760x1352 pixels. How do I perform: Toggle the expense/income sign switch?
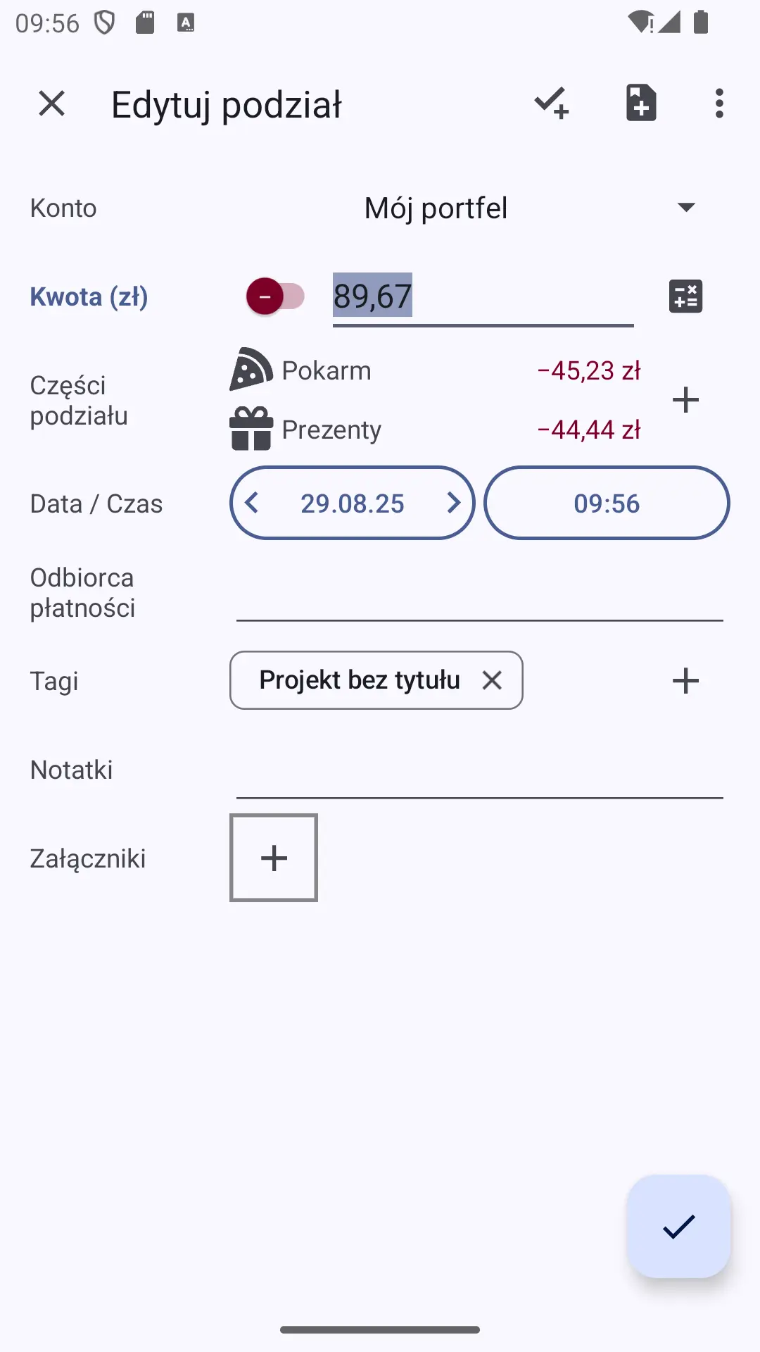coord(275,296)
